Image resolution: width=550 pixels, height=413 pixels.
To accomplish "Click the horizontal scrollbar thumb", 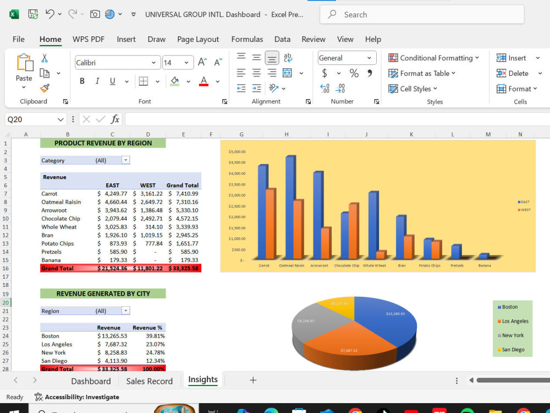I will pos(513,380).
